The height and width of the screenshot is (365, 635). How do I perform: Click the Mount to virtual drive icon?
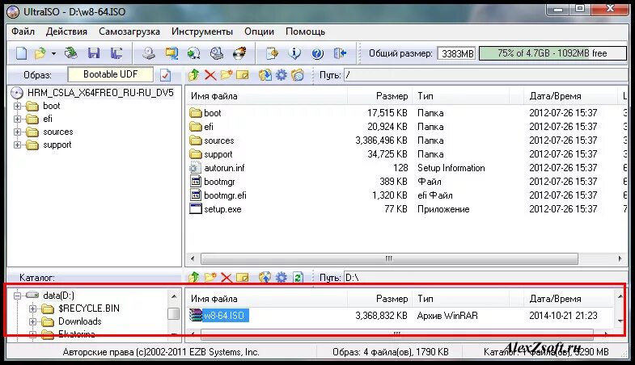[217, 53]
